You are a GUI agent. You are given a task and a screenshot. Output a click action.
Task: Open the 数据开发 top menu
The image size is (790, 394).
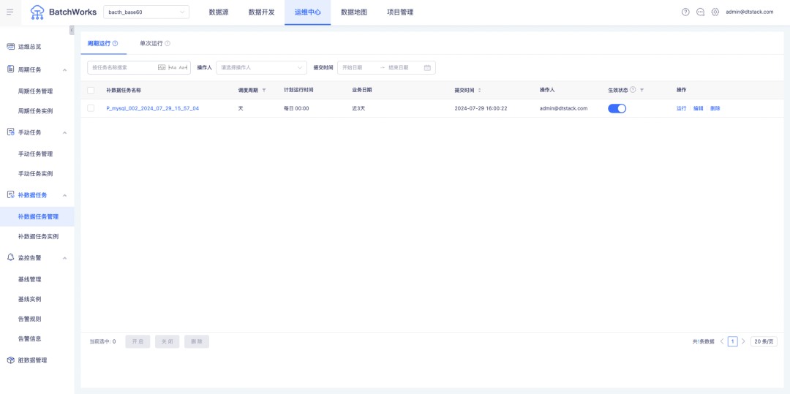[x=261, y=12]
